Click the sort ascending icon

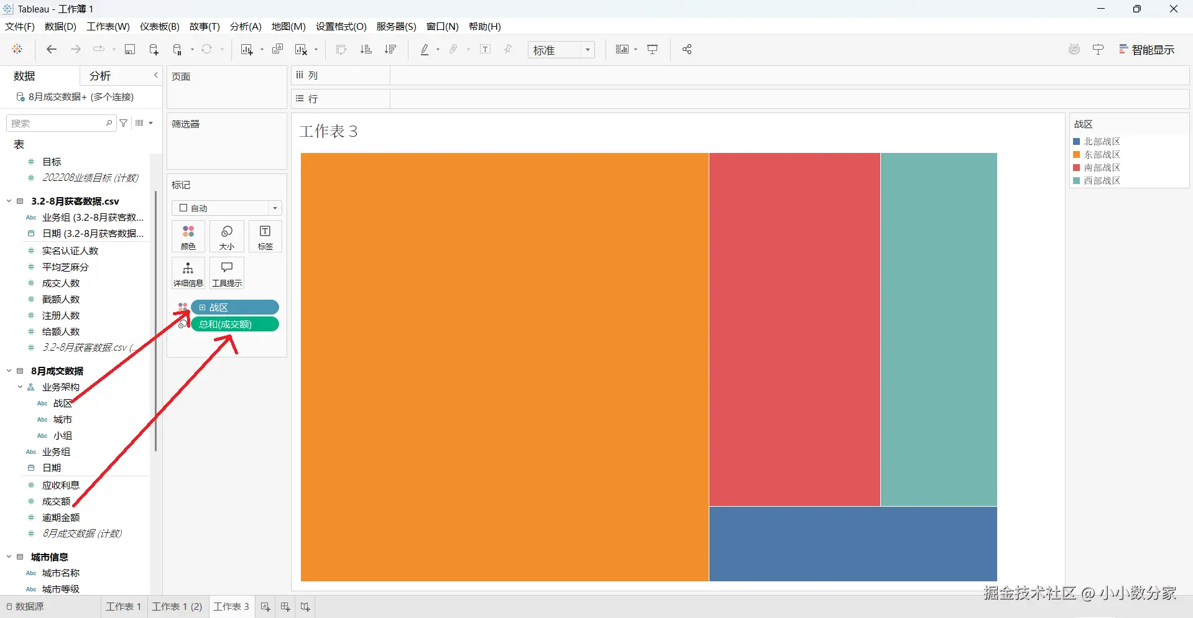click(x=366, y=49)
